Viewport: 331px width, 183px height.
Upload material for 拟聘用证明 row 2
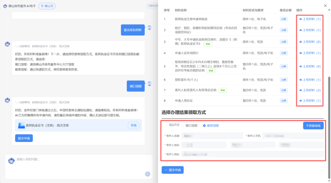pos(310,30)
